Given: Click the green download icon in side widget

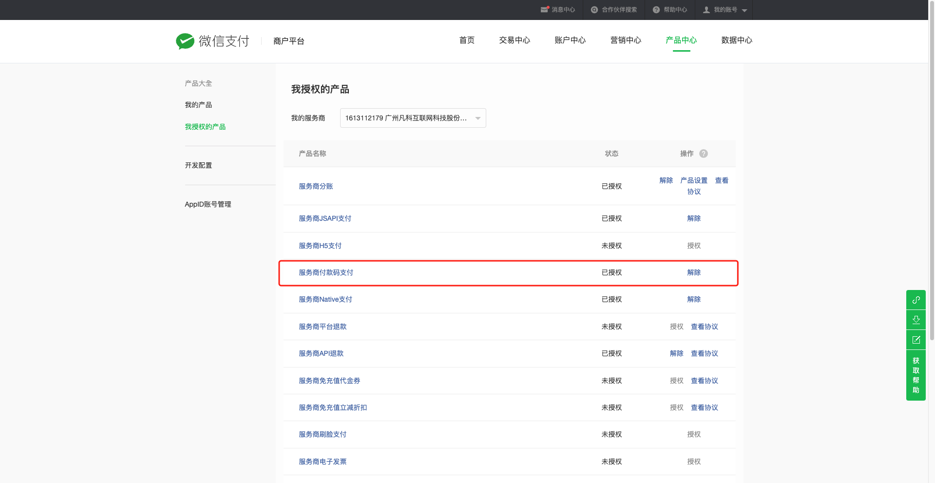Looking at the screenshot, I should pyautogui.click(x=916, y=320).
